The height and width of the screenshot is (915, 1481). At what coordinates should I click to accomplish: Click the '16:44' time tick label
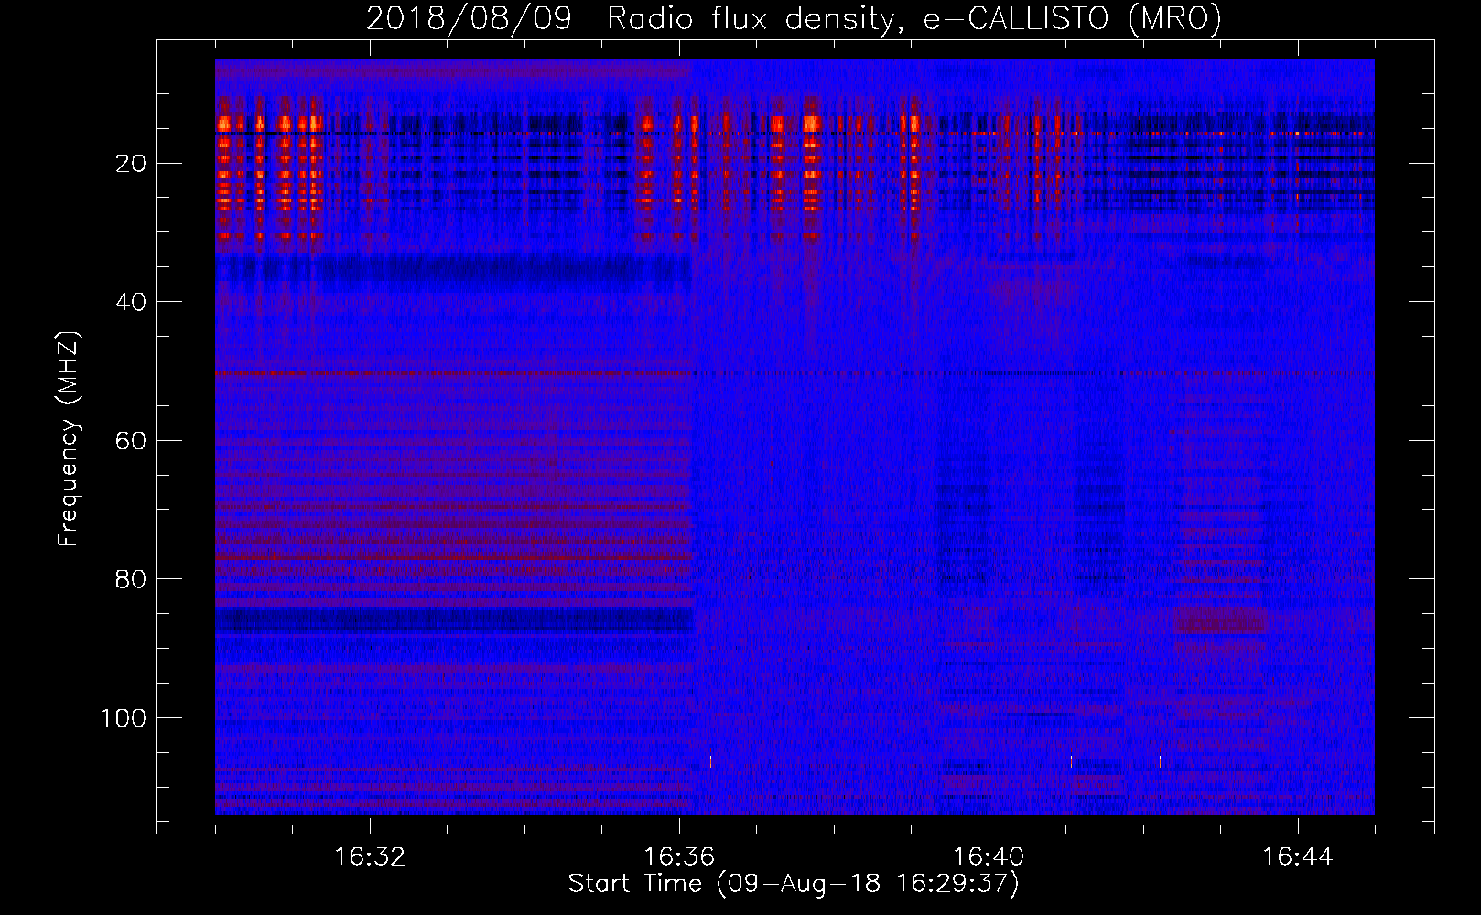(1298, 857)
